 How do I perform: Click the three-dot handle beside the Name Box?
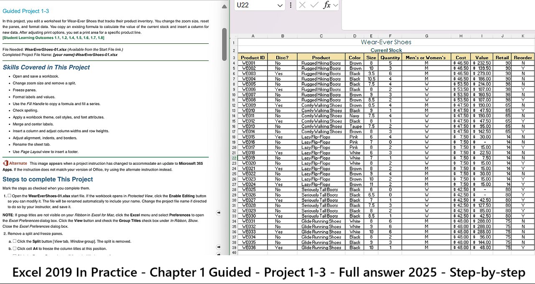(291, 5)
